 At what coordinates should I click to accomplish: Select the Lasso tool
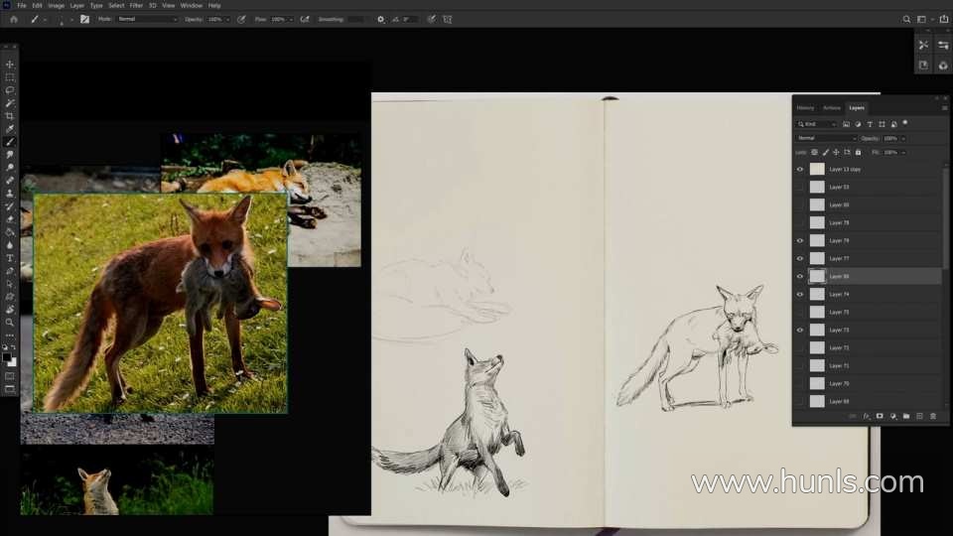coord(10,90)
